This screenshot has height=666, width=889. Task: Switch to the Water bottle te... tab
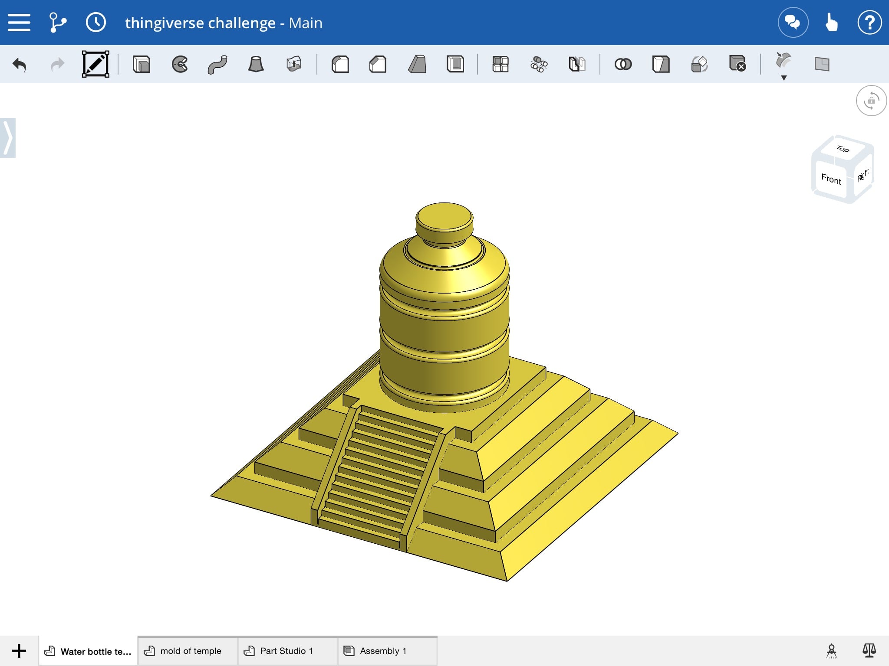(x=88, y=651)
